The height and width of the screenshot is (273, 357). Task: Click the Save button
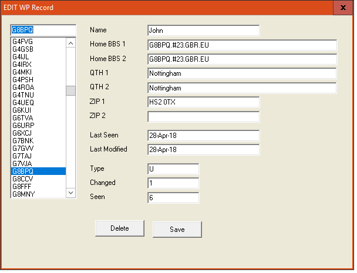[x=177, y=230]
